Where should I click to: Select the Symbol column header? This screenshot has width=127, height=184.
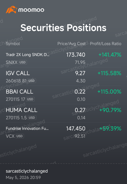click(x=13, y=44)
